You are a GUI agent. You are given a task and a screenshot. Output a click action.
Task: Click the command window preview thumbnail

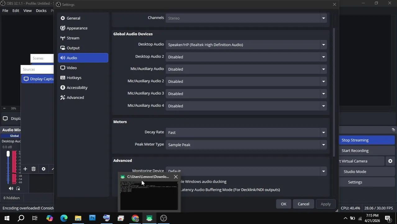tap(149, 195)
